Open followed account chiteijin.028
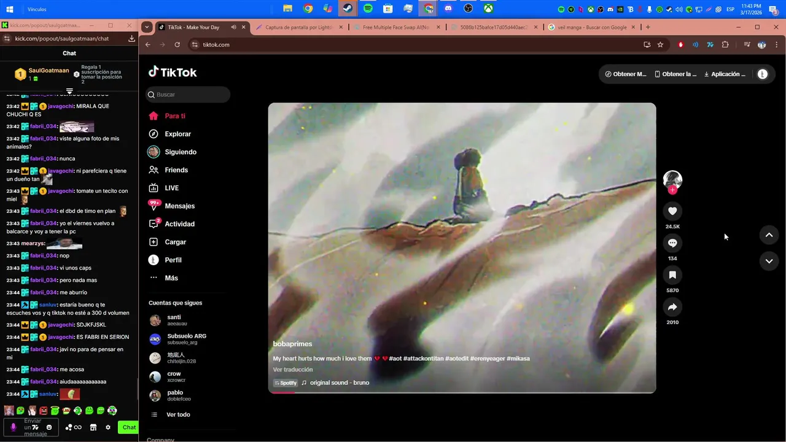This screenshot has width=786, height=442. (x=173, y=358)
